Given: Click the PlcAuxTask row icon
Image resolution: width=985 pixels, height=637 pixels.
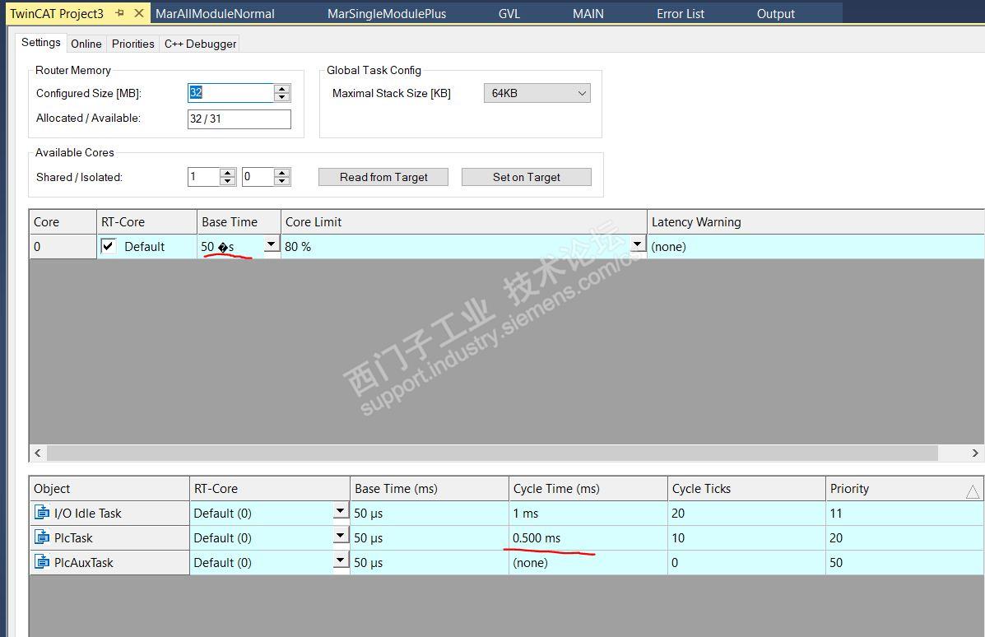Looking at the screenshot, I should [x=41, y=561].
